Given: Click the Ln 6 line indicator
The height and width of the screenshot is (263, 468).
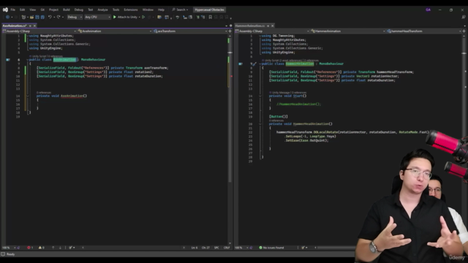Looking at the screenshot, I should [x=195, y=248].
